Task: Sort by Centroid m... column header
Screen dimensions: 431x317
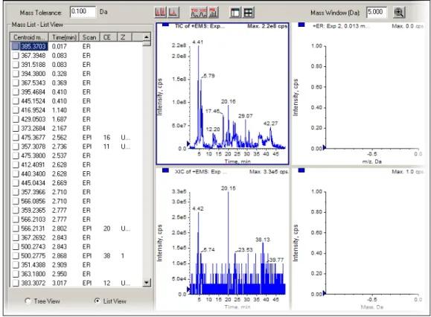Action: [x=29, y=37]
